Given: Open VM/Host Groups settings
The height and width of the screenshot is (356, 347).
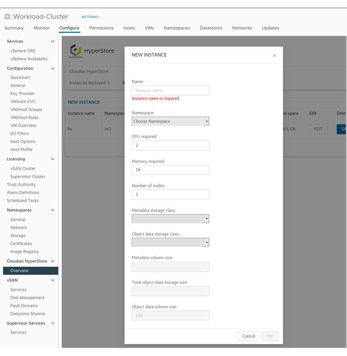Looking at the screenshot, I should pos(26,110).
